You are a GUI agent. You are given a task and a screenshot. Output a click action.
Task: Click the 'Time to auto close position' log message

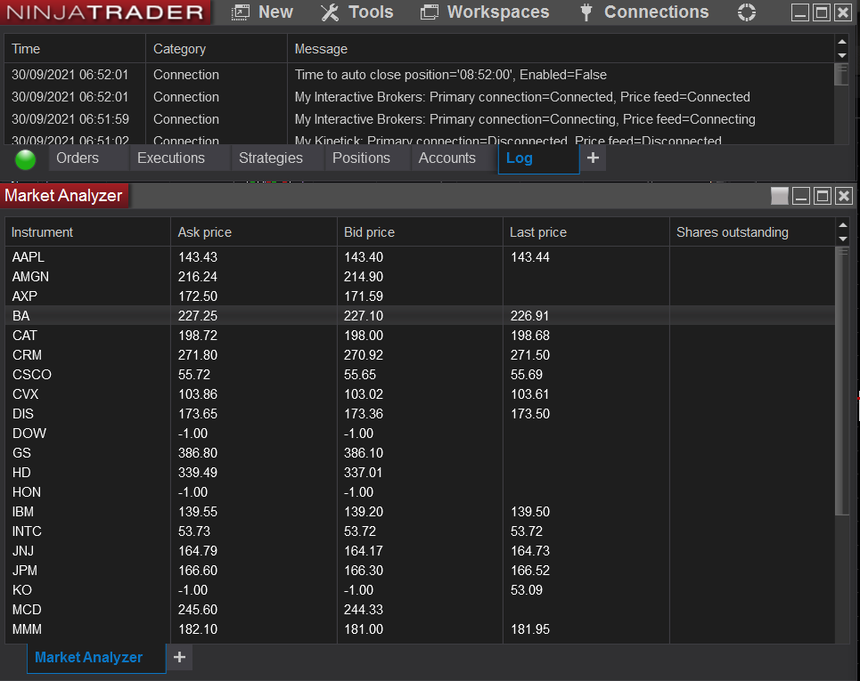pos(451,75)
